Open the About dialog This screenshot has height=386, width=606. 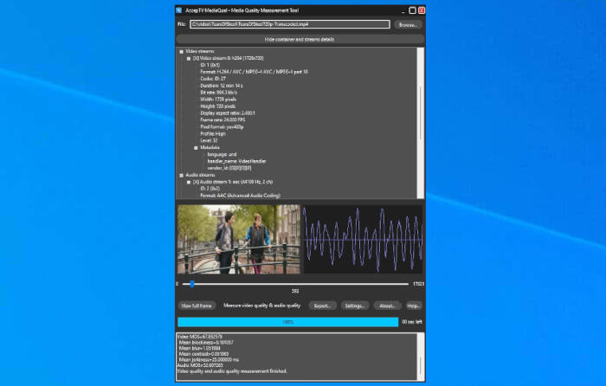[x=388, y=306]
